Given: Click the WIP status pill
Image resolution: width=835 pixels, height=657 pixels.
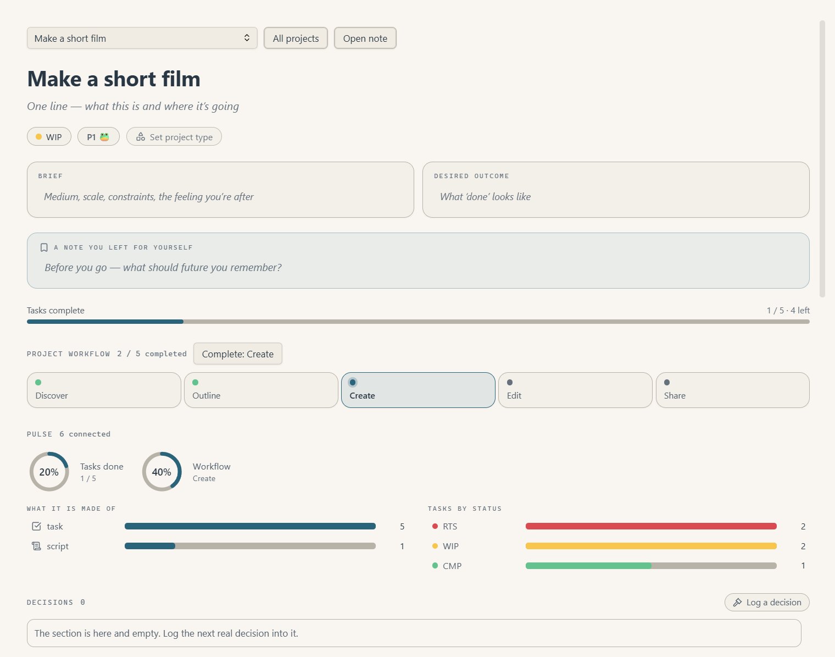Looking at the screenshot, I should tap(49, 137).
